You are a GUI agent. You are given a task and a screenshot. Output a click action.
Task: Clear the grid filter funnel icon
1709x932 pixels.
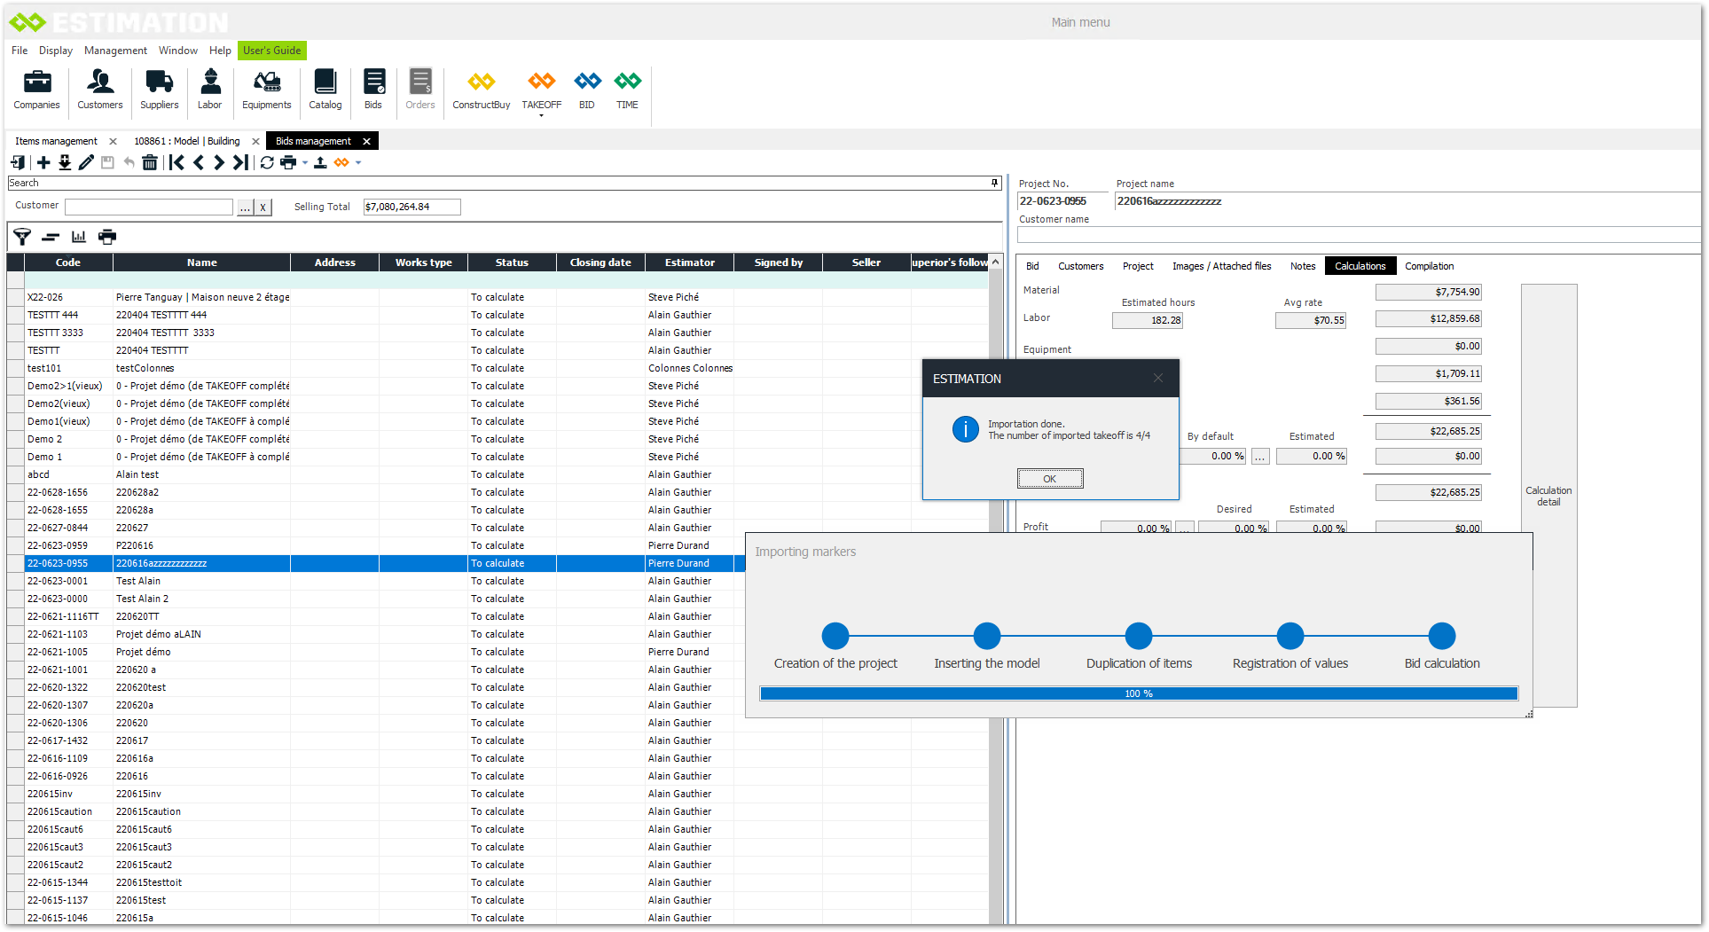click(x=22, y=237)
